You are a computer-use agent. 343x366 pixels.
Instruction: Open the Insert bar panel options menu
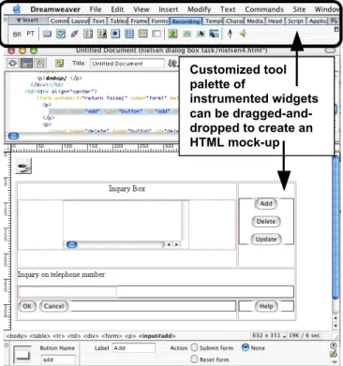pyautogui.click(x=334, y=21)
